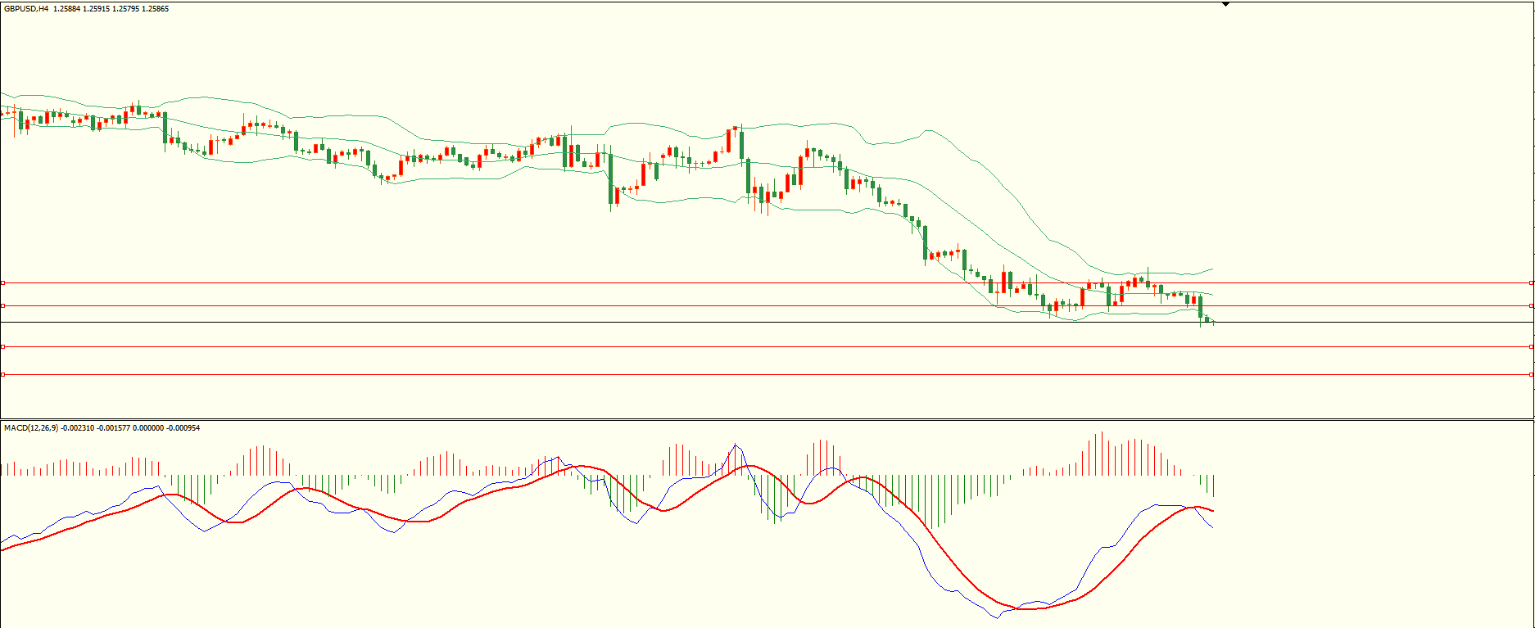Screen dimensions: 1535x628
Task: Grab right handle of lowest horizontal line
Action: coord(1531,374)
